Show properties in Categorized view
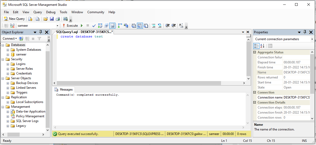Viewport: 316px width, 145px height. [x=256, y=46]
